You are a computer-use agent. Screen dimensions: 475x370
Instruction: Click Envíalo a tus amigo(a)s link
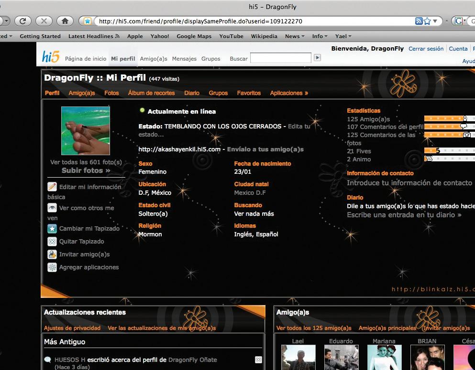coord(265,149)
